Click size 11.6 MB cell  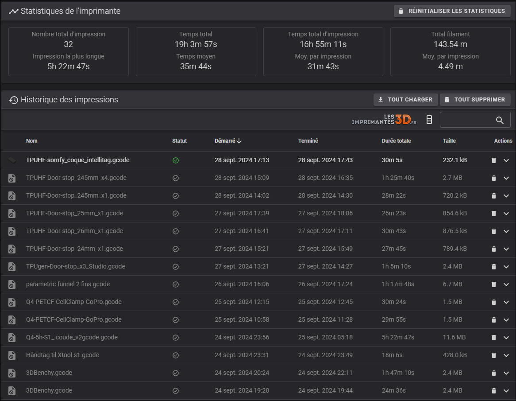click(x=454, y=337)
